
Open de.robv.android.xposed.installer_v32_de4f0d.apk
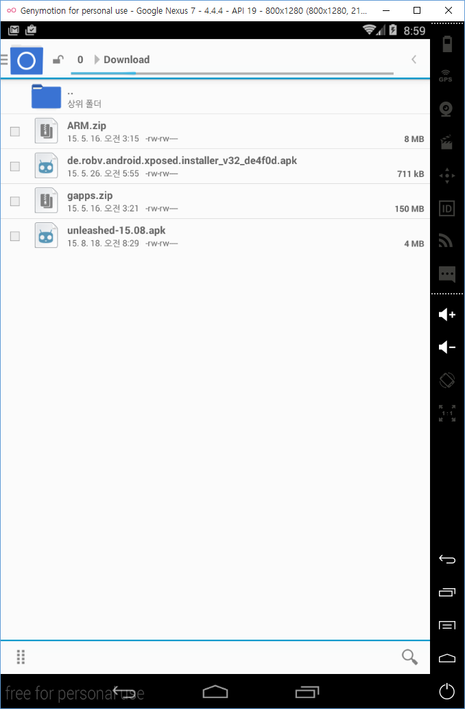point(182,161)
